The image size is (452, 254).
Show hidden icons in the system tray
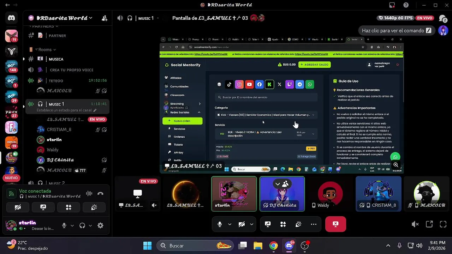tap(388, 246)
